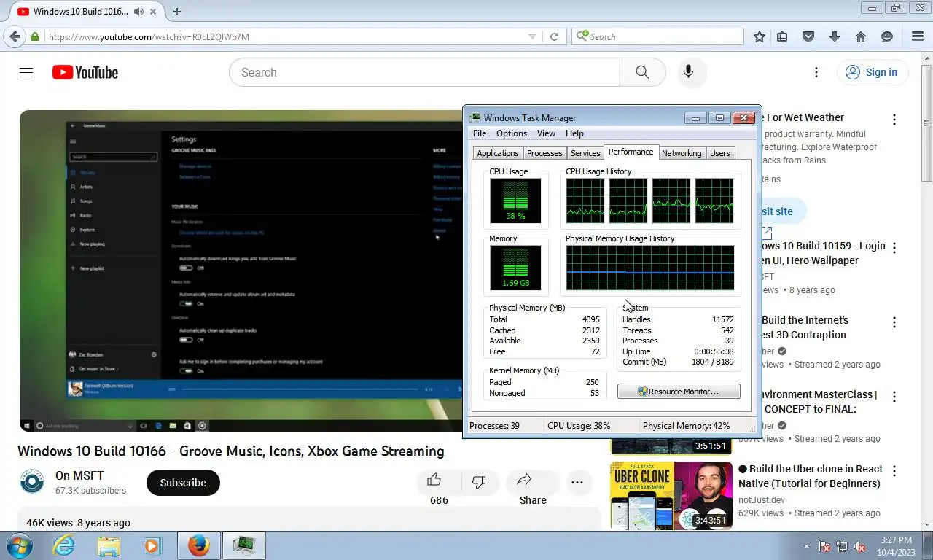Go back with browser back arrow
This screenshot has width=933, height=560.
click(x=14, y=36)
